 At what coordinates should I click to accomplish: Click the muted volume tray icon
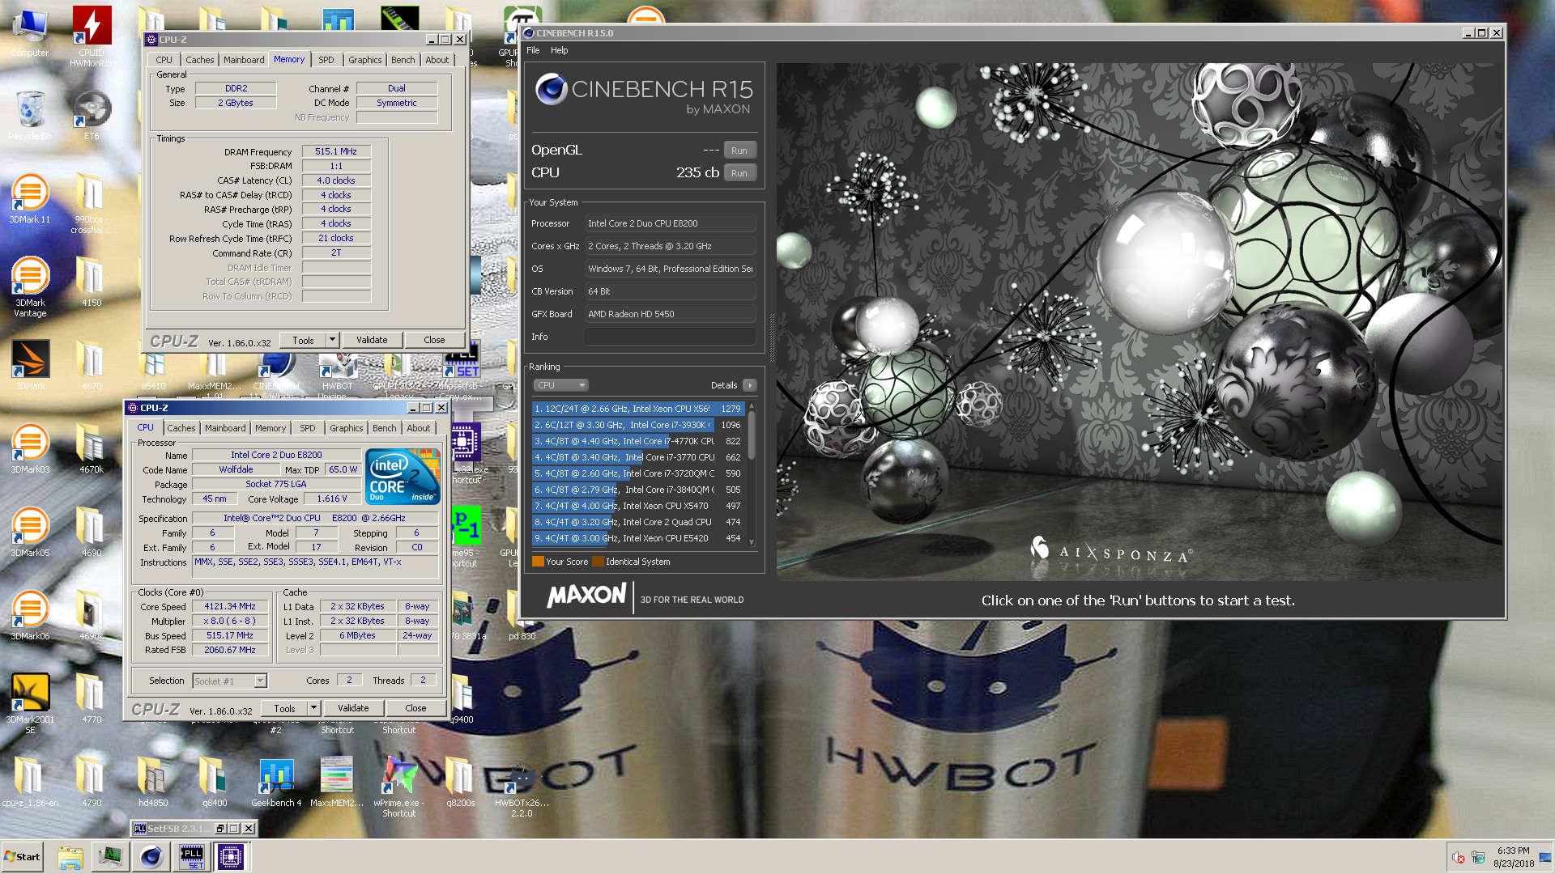click(x=1458, y=857)
